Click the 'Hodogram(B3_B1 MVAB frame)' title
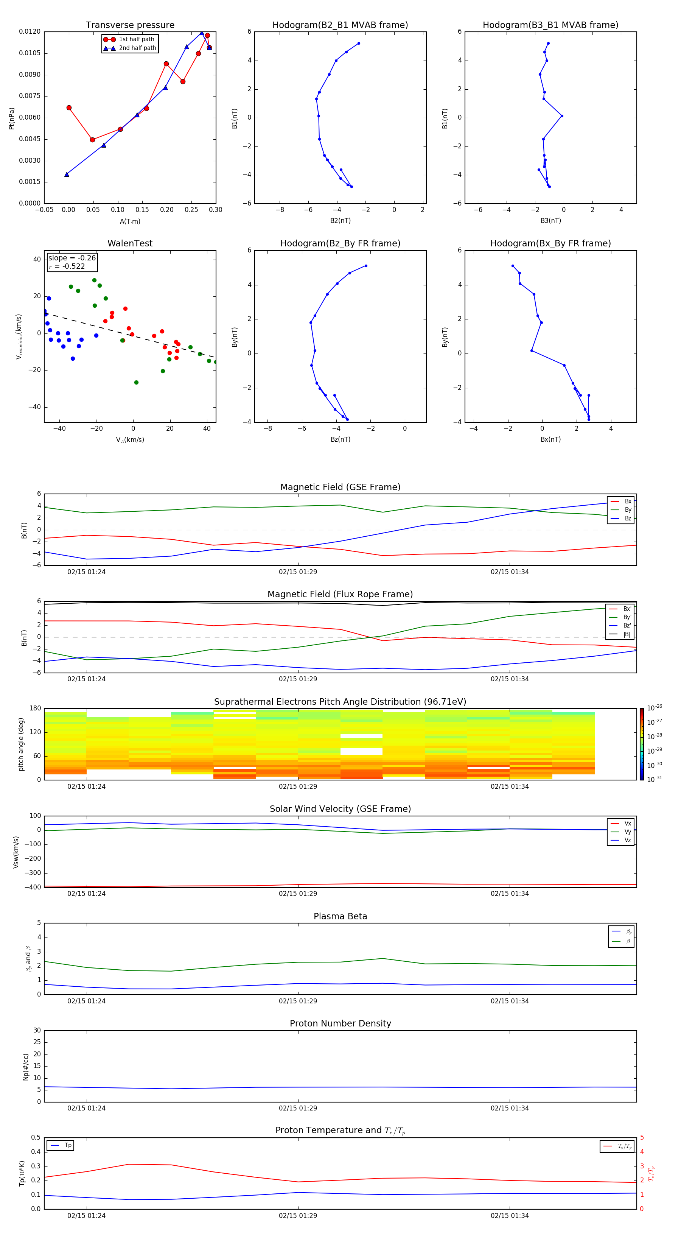 point(550,25)
